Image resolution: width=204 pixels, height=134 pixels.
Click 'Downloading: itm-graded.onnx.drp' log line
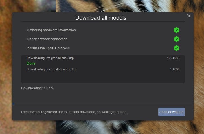50,58
